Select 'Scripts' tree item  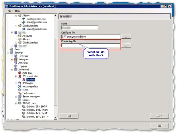(x=26, y=100)
